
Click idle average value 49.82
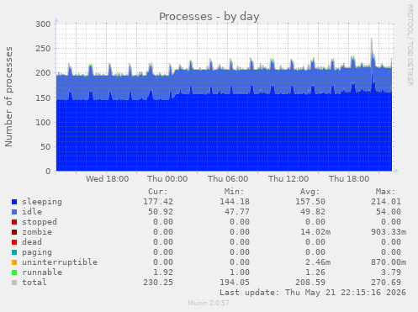313,212
